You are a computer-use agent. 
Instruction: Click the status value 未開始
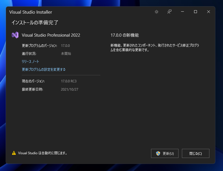coord(66,54)
